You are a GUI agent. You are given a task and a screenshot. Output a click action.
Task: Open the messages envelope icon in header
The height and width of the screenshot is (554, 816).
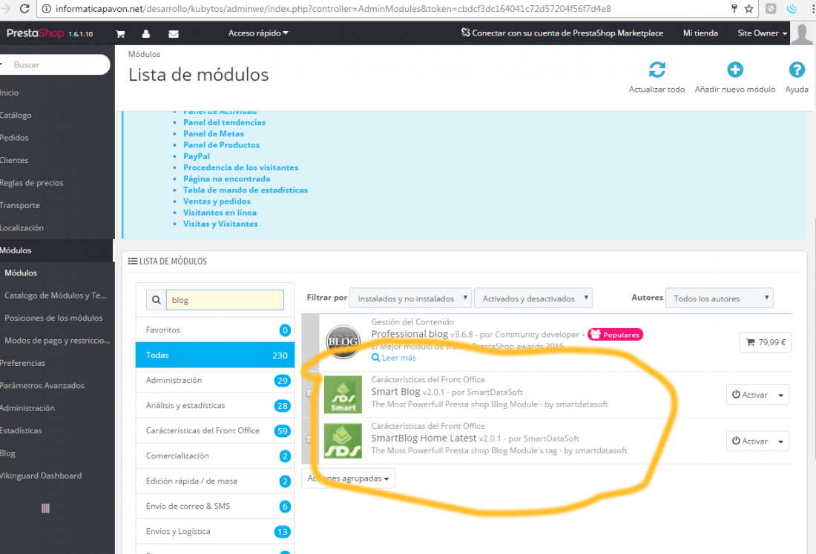174,34
